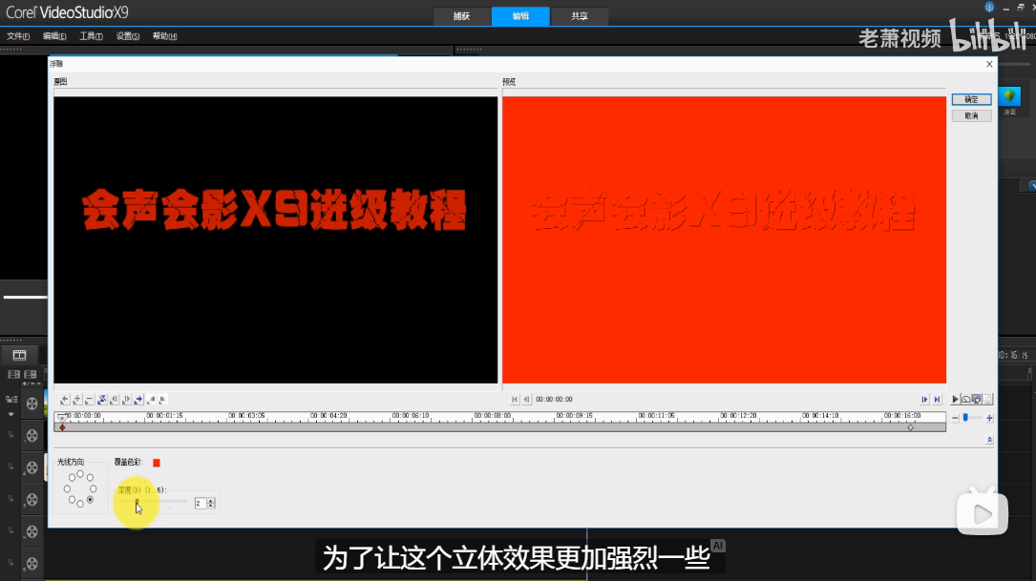1036x581 pixels.
Task: Click globe icon in title bar
Action: [x=989, y=8]
